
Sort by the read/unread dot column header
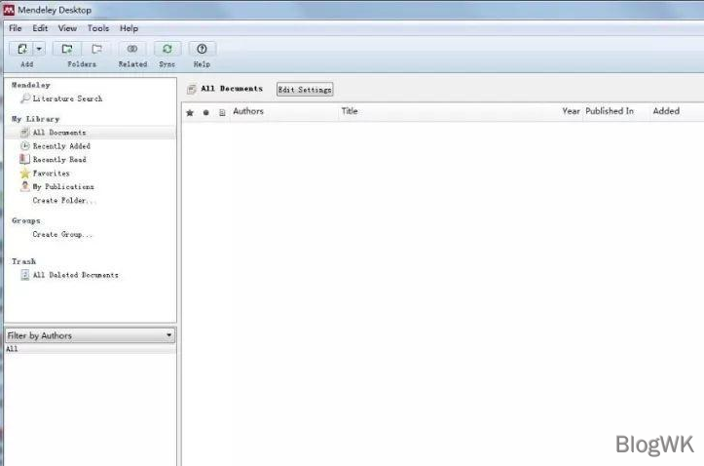pos(205,112)
